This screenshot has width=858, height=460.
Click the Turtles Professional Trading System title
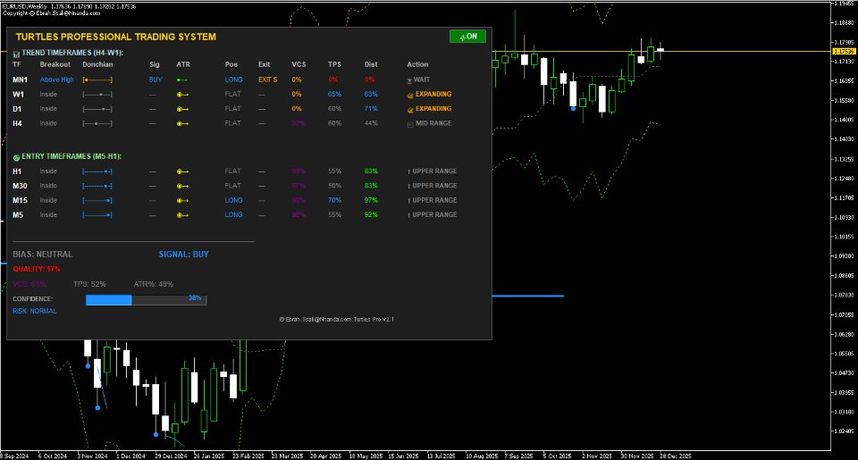116,37
